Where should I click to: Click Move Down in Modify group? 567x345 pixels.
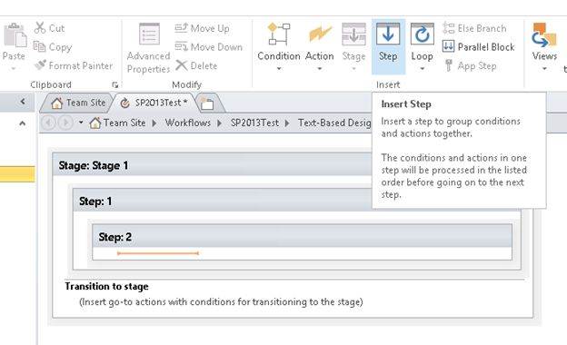click(x=209, y=47)
